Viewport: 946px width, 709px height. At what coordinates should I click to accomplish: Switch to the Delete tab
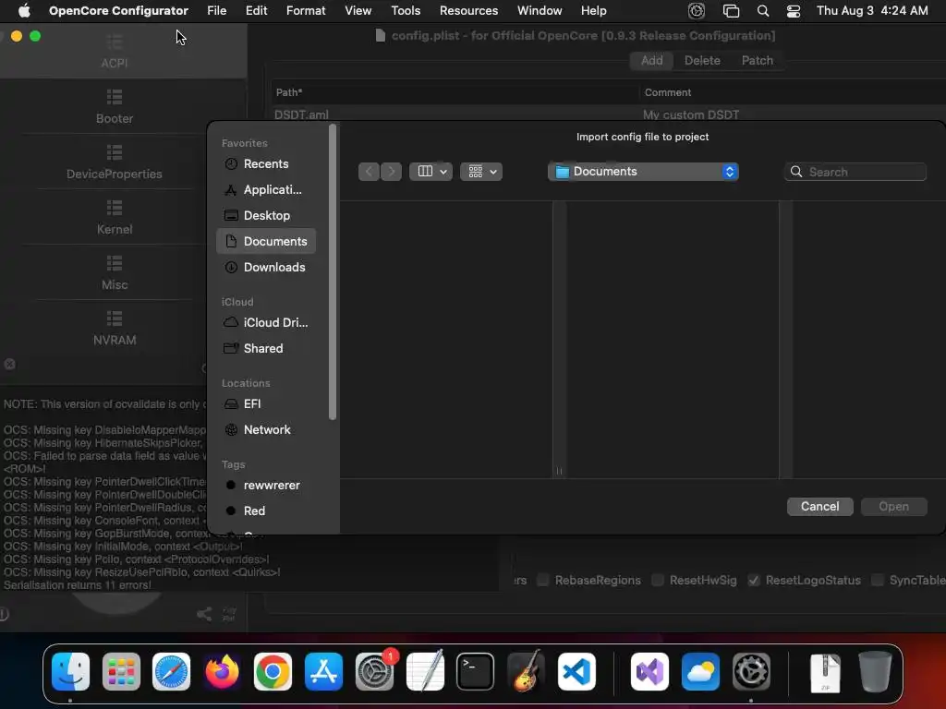702,60
